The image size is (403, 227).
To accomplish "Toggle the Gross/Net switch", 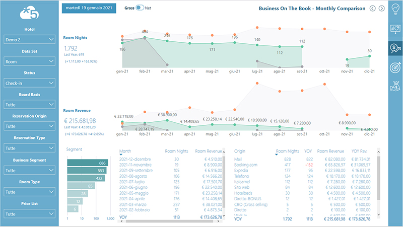I will click(140, 8).
